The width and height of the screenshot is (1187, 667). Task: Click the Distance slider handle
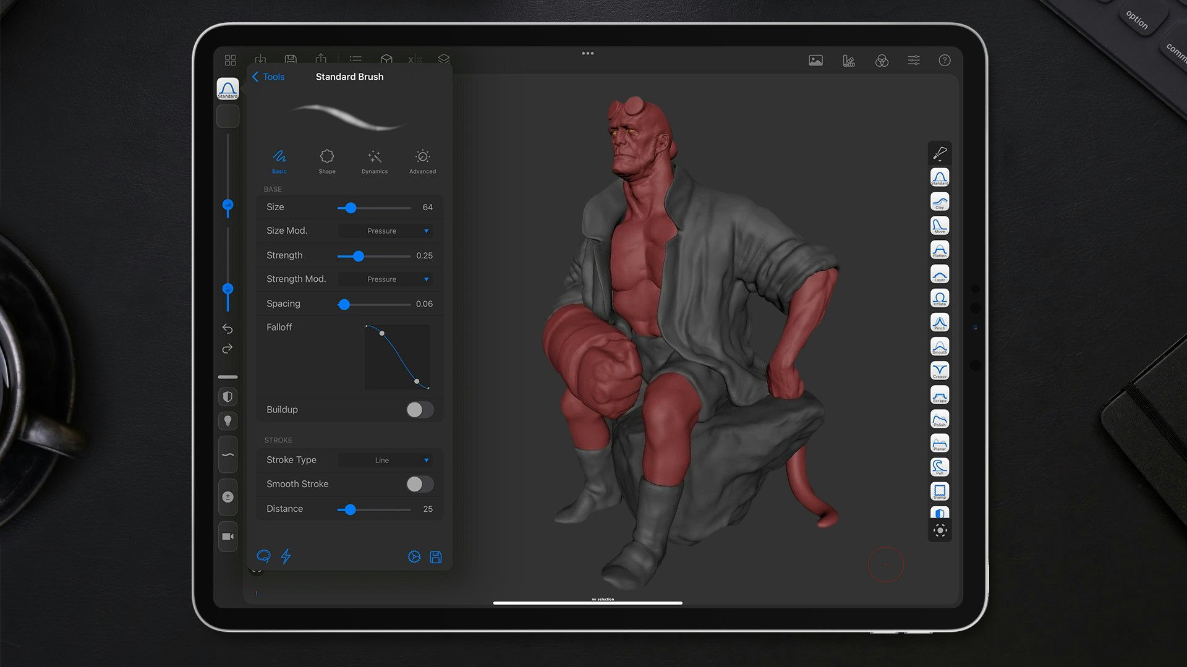click(x=351, y=509)
